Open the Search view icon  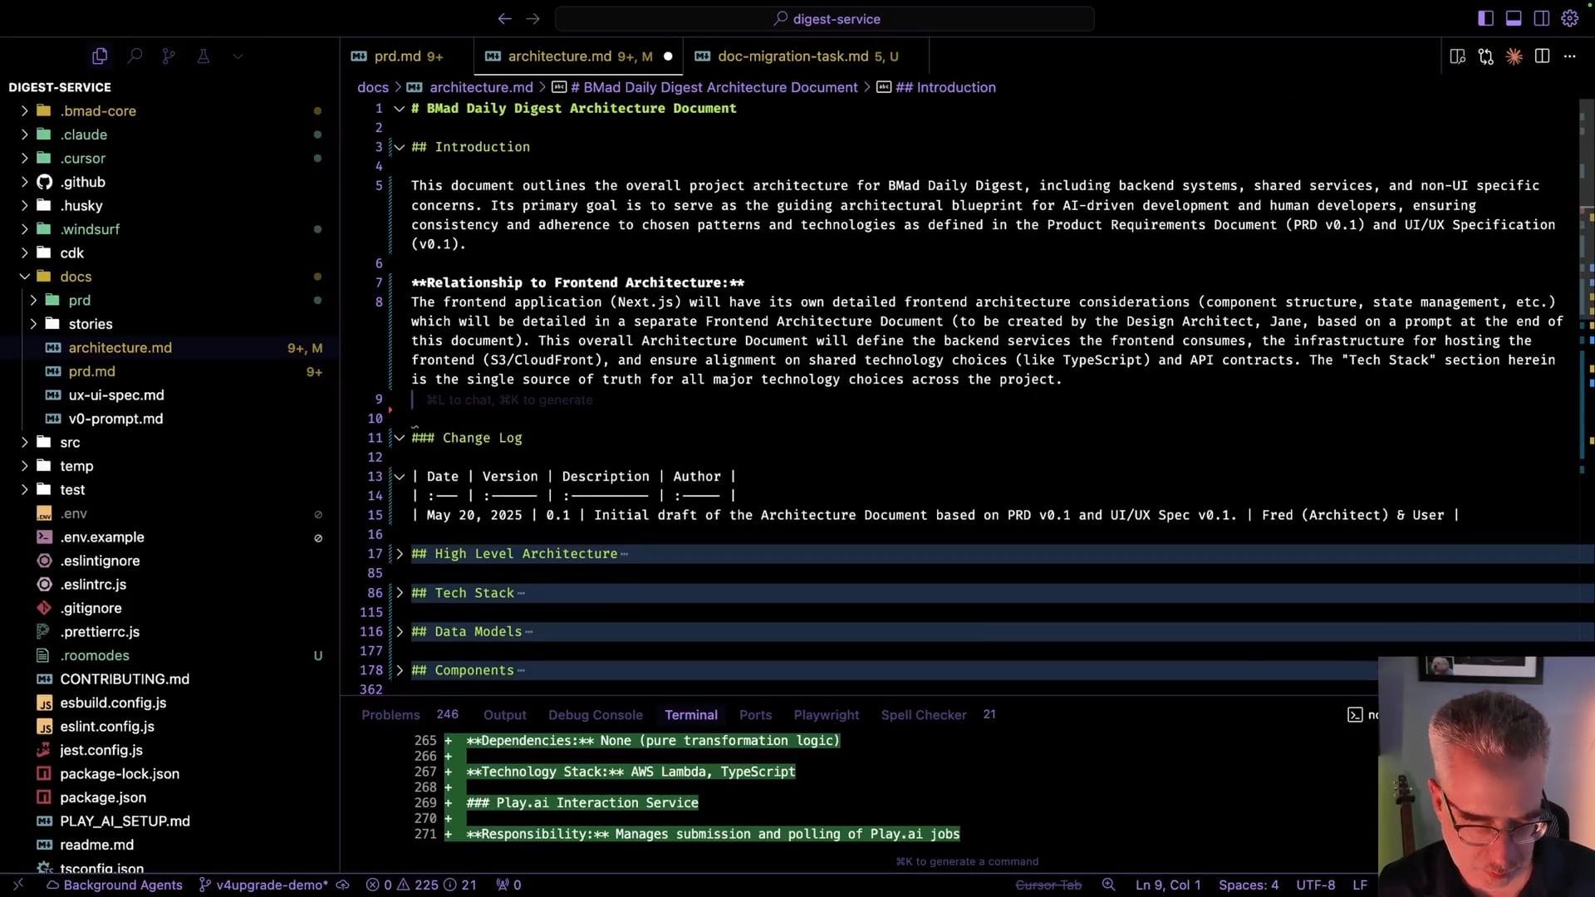point(135,56)
